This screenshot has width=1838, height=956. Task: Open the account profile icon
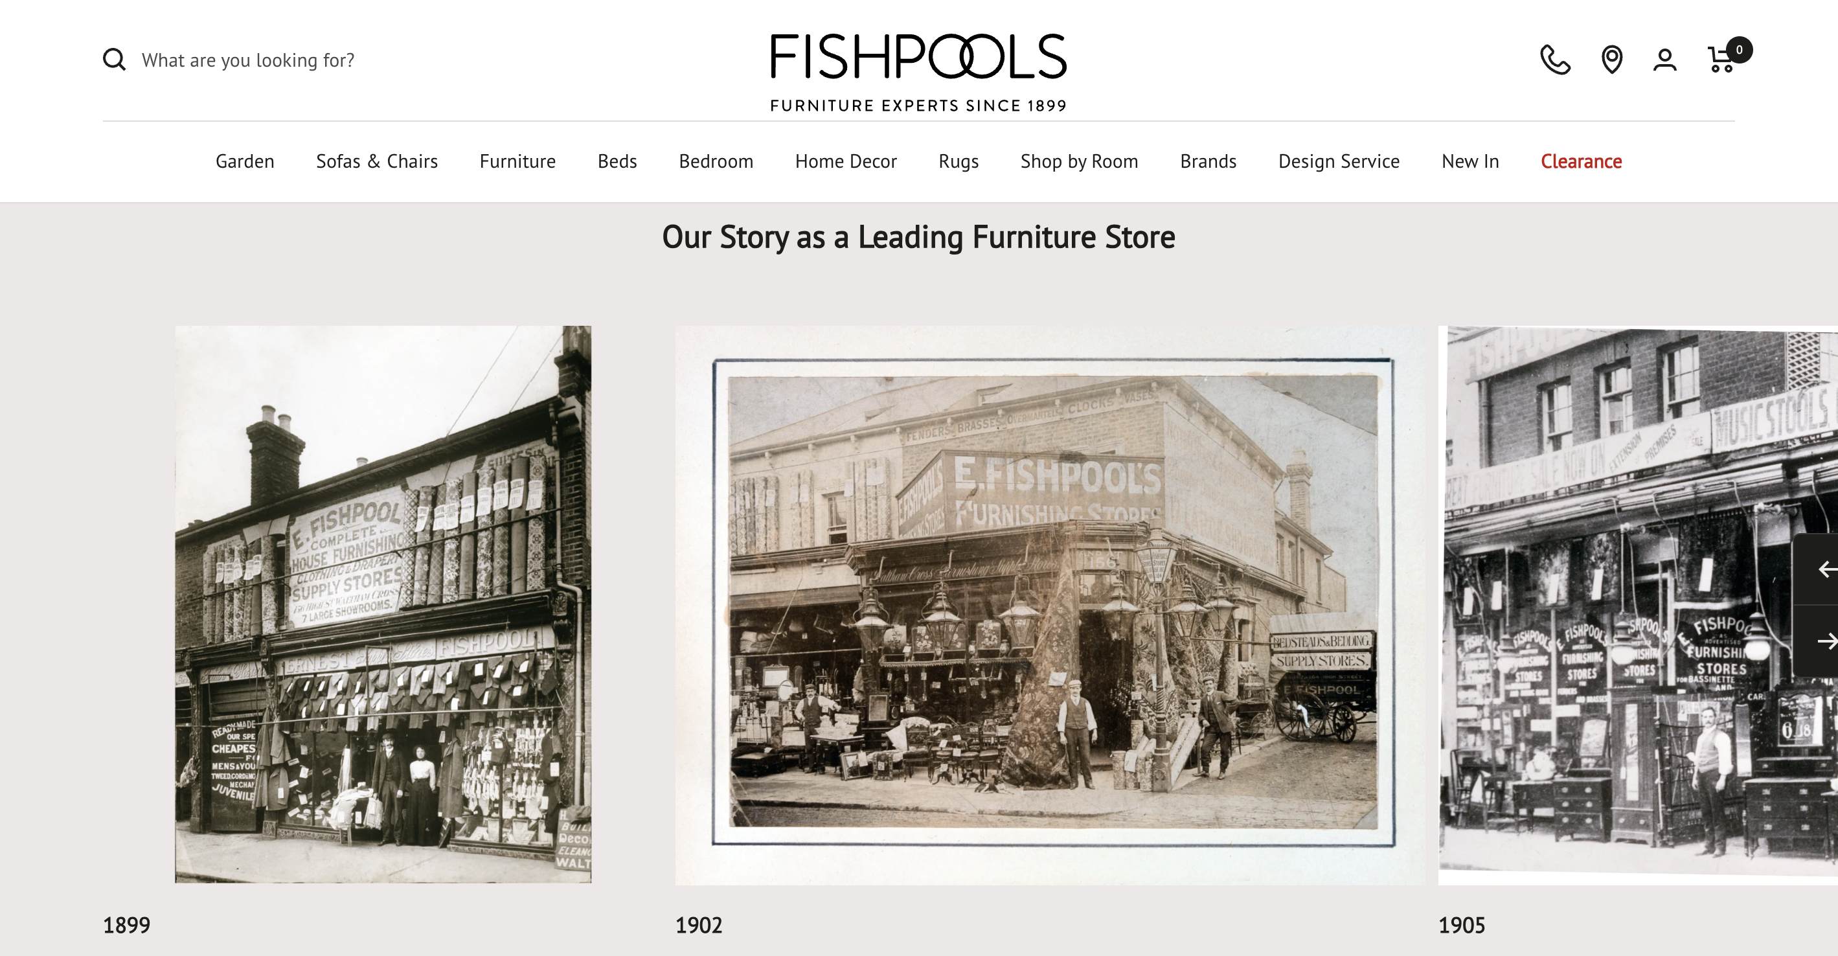pyautogui.click(x=1665, y=60)
